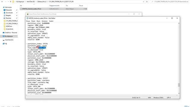Click the up-folder arrow in File Explorer
The height and width of the screenshot is (107, 190).
click(x=11, y=2)
